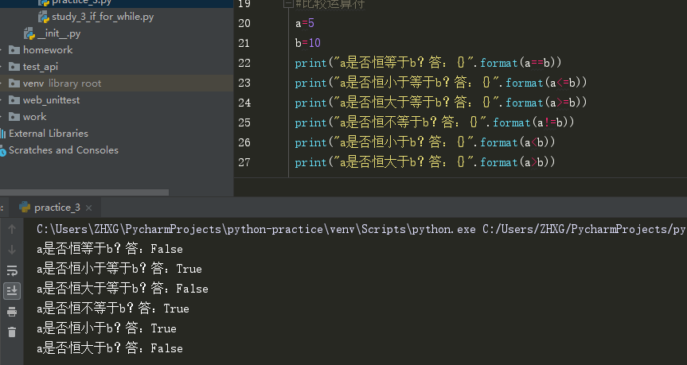Close the practice_3 run tab
This screenshot has width=687, height=365.
(88, 208)
